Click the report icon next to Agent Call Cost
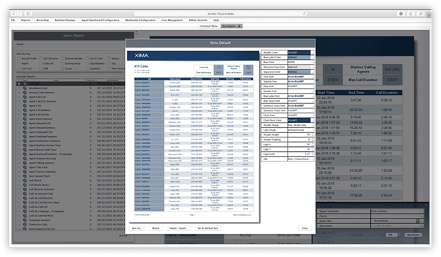 [25, 97]
